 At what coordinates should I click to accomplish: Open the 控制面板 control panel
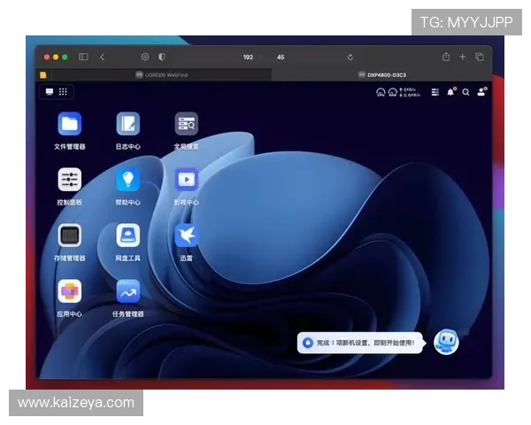70,181
